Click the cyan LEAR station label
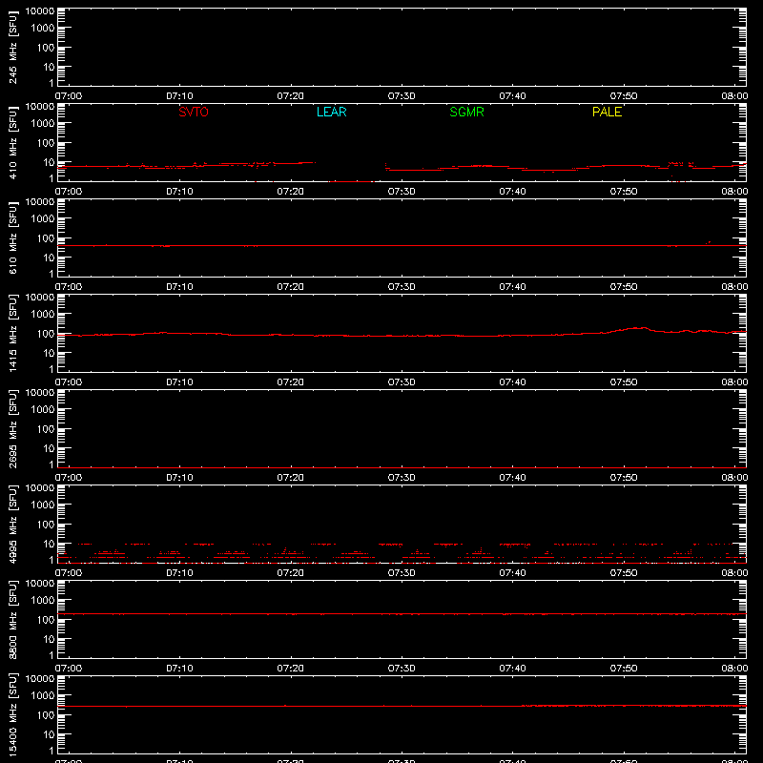 (x=331, y=112)
